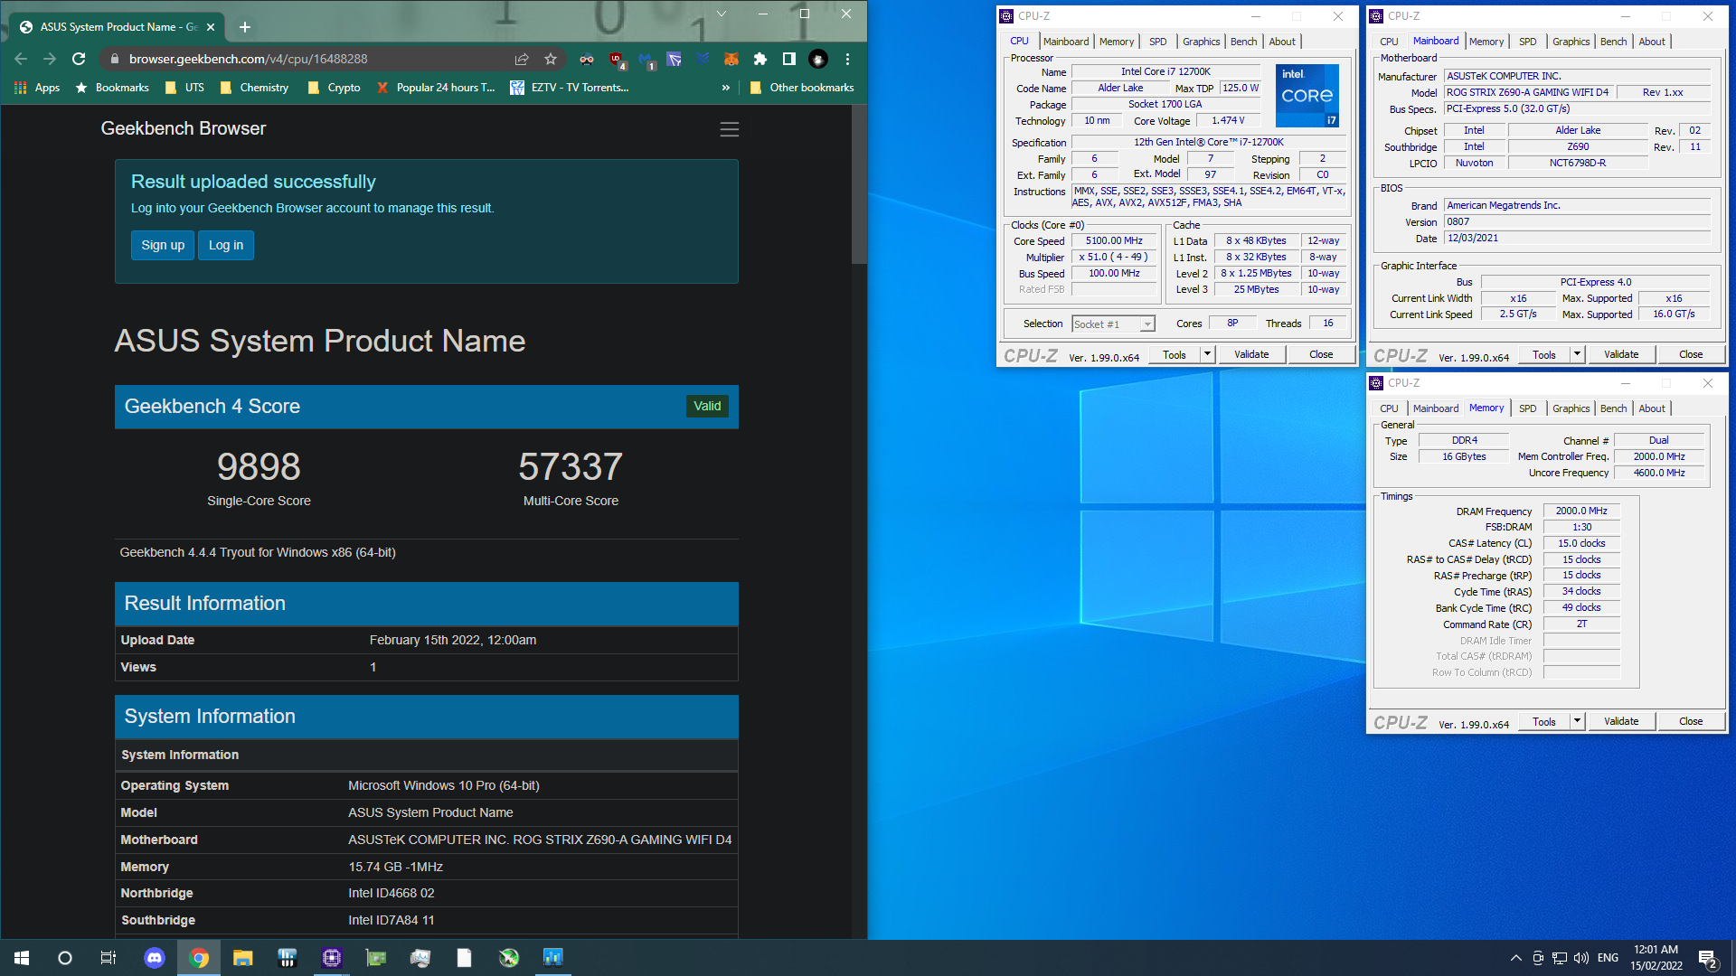This screenshot has width=1736, height=976.
Task: Show hidden system tray icons
Action: [x=1515, y=958]
